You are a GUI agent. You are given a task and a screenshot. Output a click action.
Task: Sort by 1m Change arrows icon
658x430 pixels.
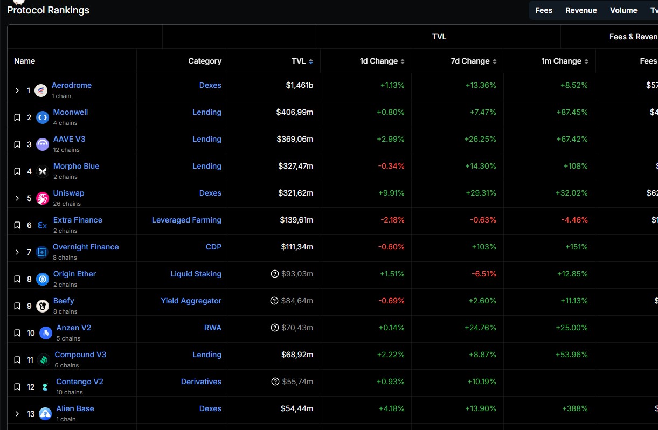pyautogui.click(x=586, y=61)
